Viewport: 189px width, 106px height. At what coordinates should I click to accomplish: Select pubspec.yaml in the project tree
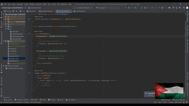(x=14, y=59)
